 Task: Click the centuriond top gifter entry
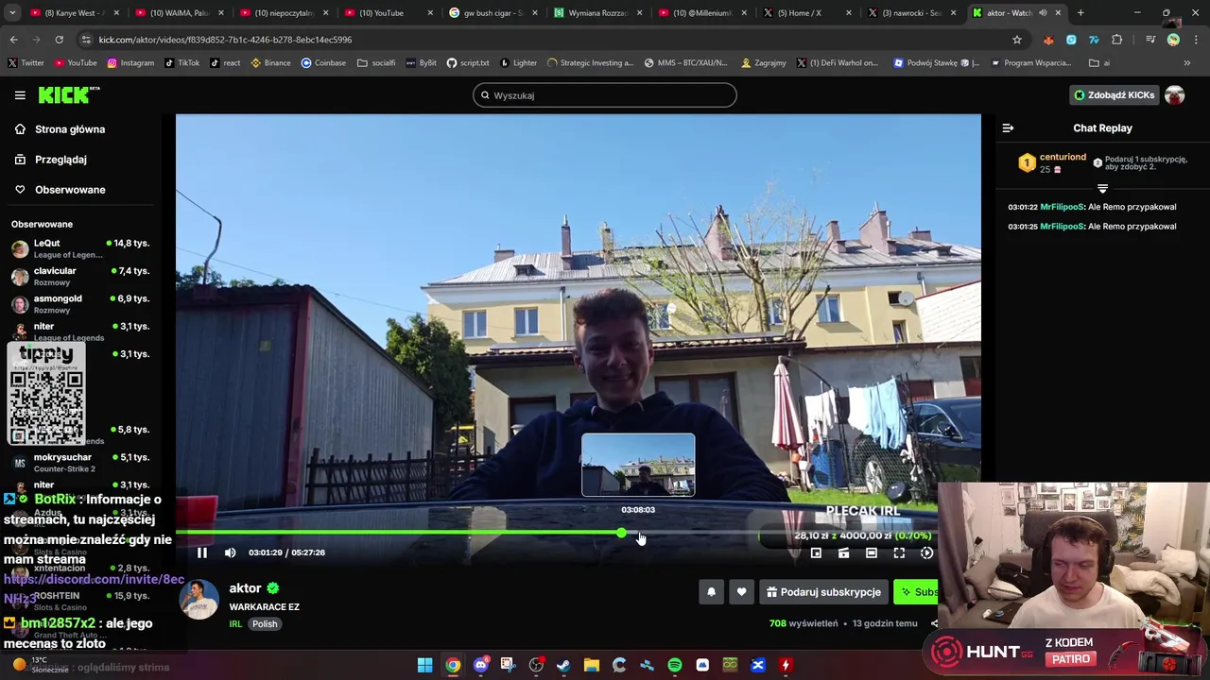[x=1051, y=162]
